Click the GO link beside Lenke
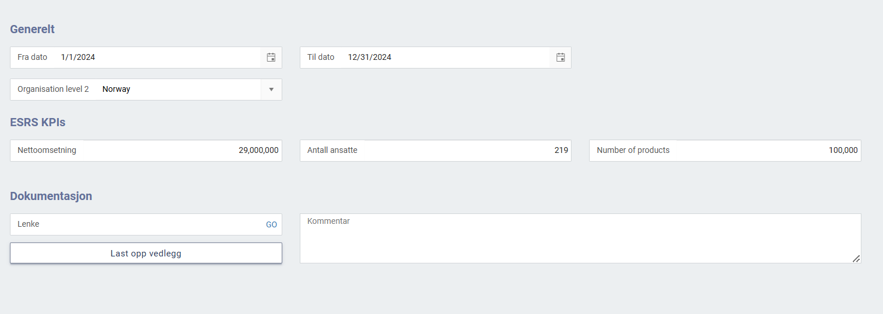Image resolution: width=883 pixels, height=314 pixels. click(x=271, y=224)
